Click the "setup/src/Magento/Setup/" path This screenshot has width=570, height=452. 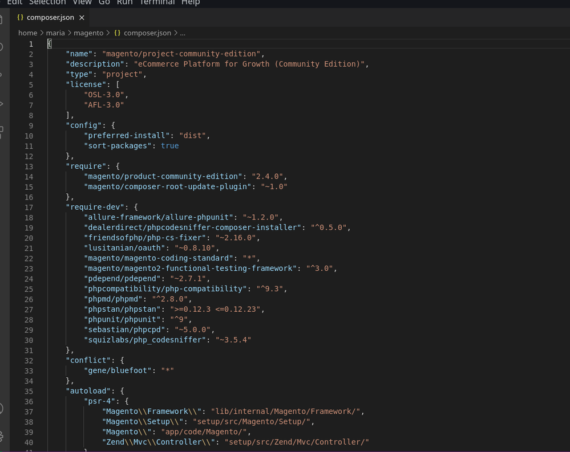(x=252, y=421)
